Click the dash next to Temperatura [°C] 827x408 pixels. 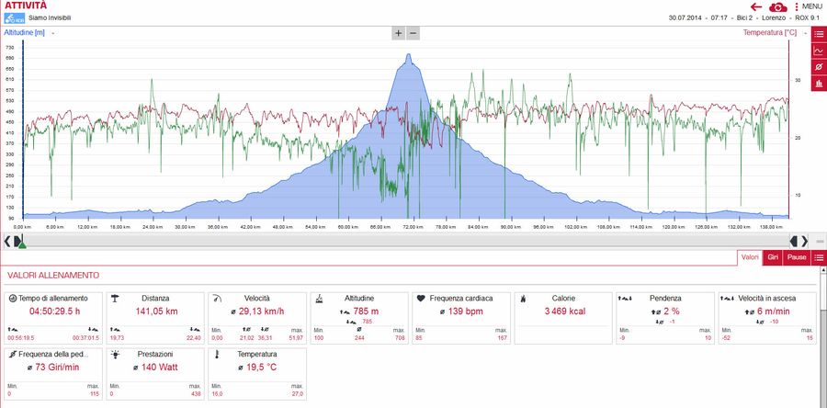pos(805,33)
